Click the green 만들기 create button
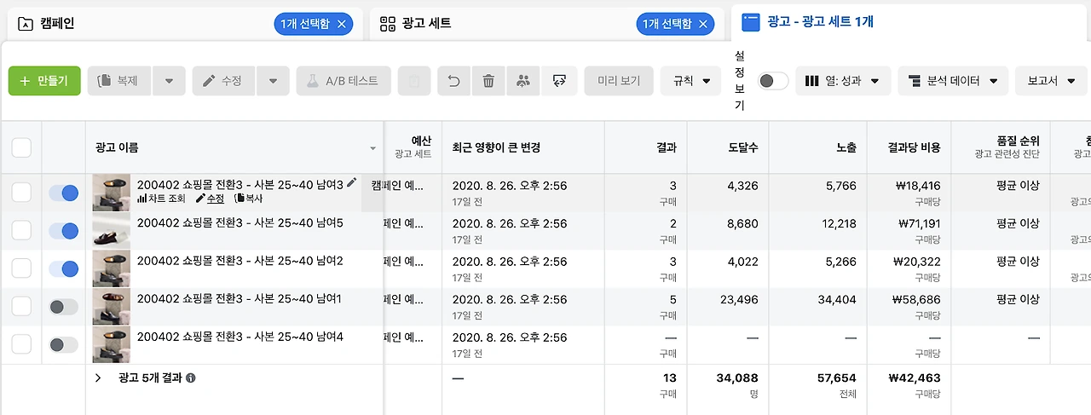 44,81
